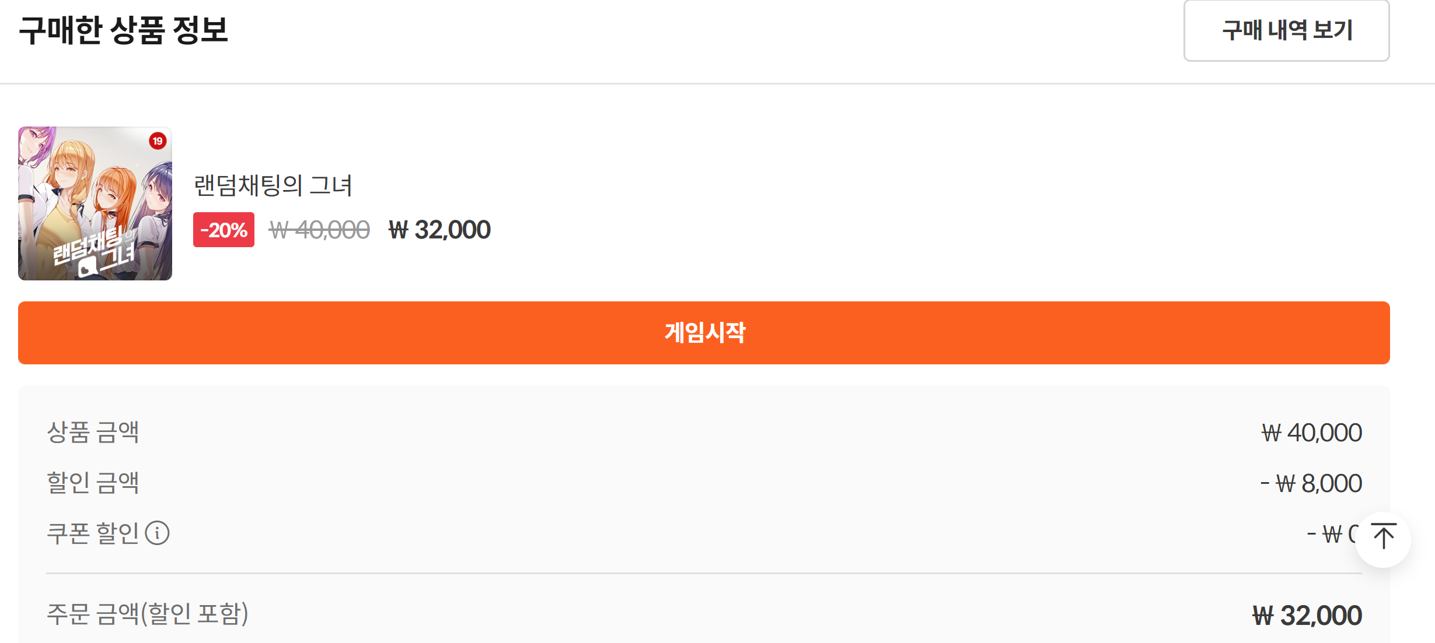Click the struck-through ₩40,000 original price

click(319, 230)
